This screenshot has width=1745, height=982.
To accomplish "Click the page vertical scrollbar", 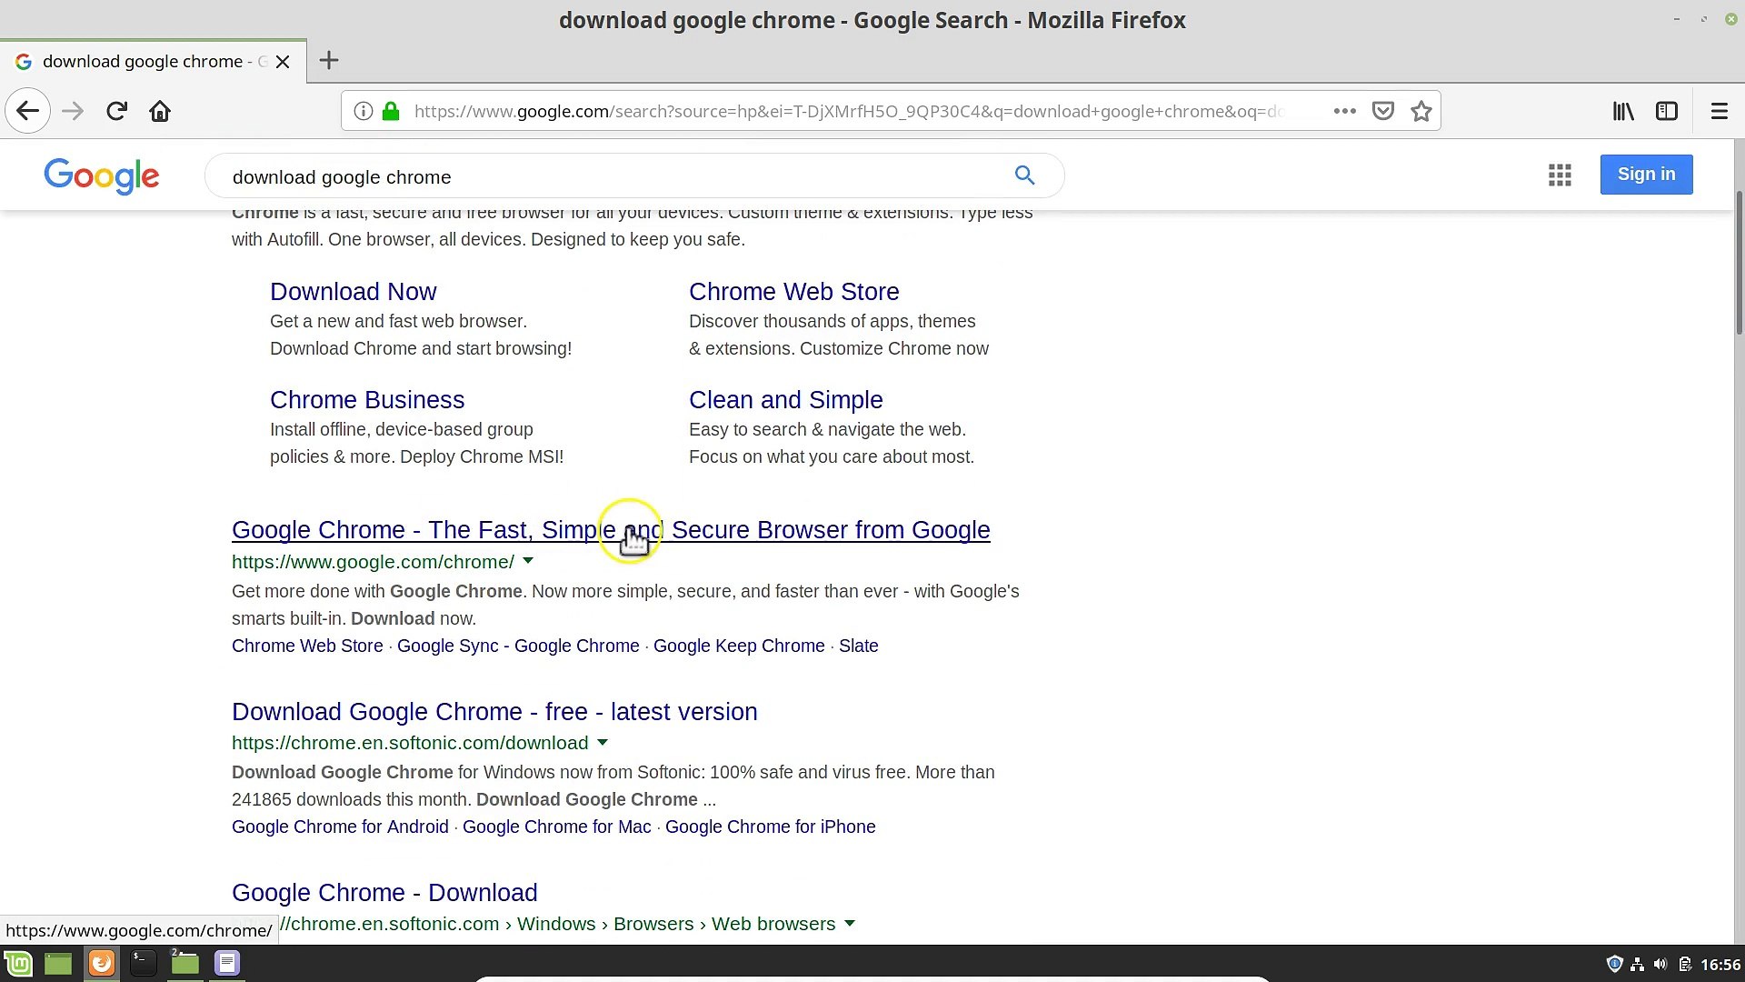I will coord(1739,264).
